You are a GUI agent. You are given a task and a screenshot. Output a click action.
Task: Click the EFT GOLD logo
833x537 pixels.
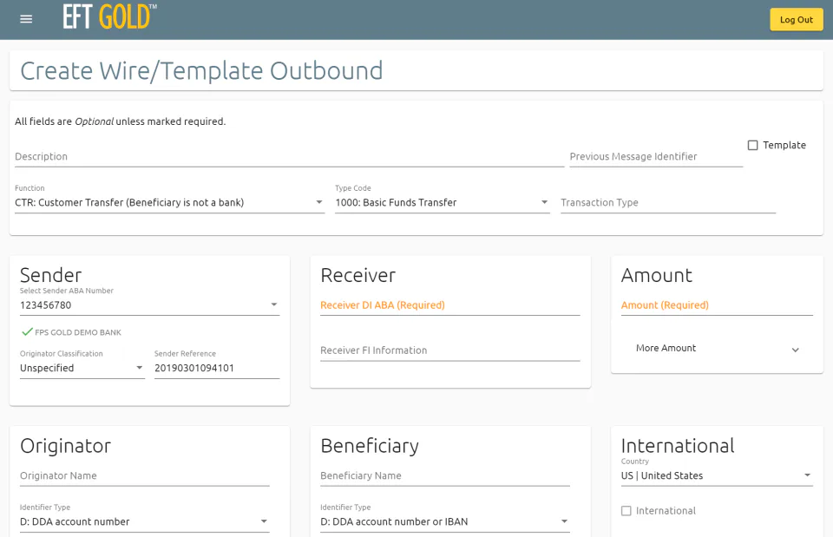[109, 16]
